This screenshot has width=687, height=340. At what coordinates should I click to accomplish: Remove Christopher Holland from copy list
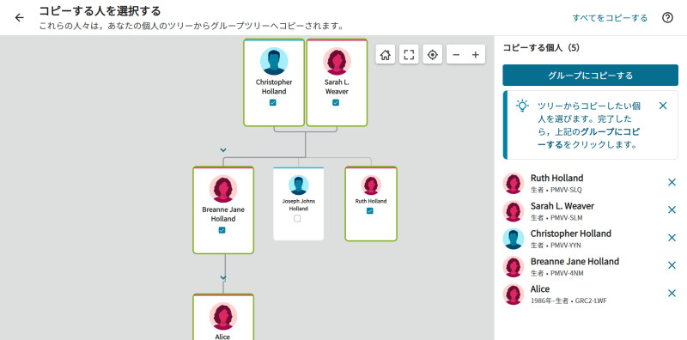pos(672,238)
